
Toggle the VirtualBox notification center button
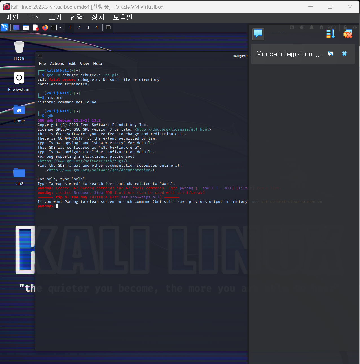click(x=258, y=34)
